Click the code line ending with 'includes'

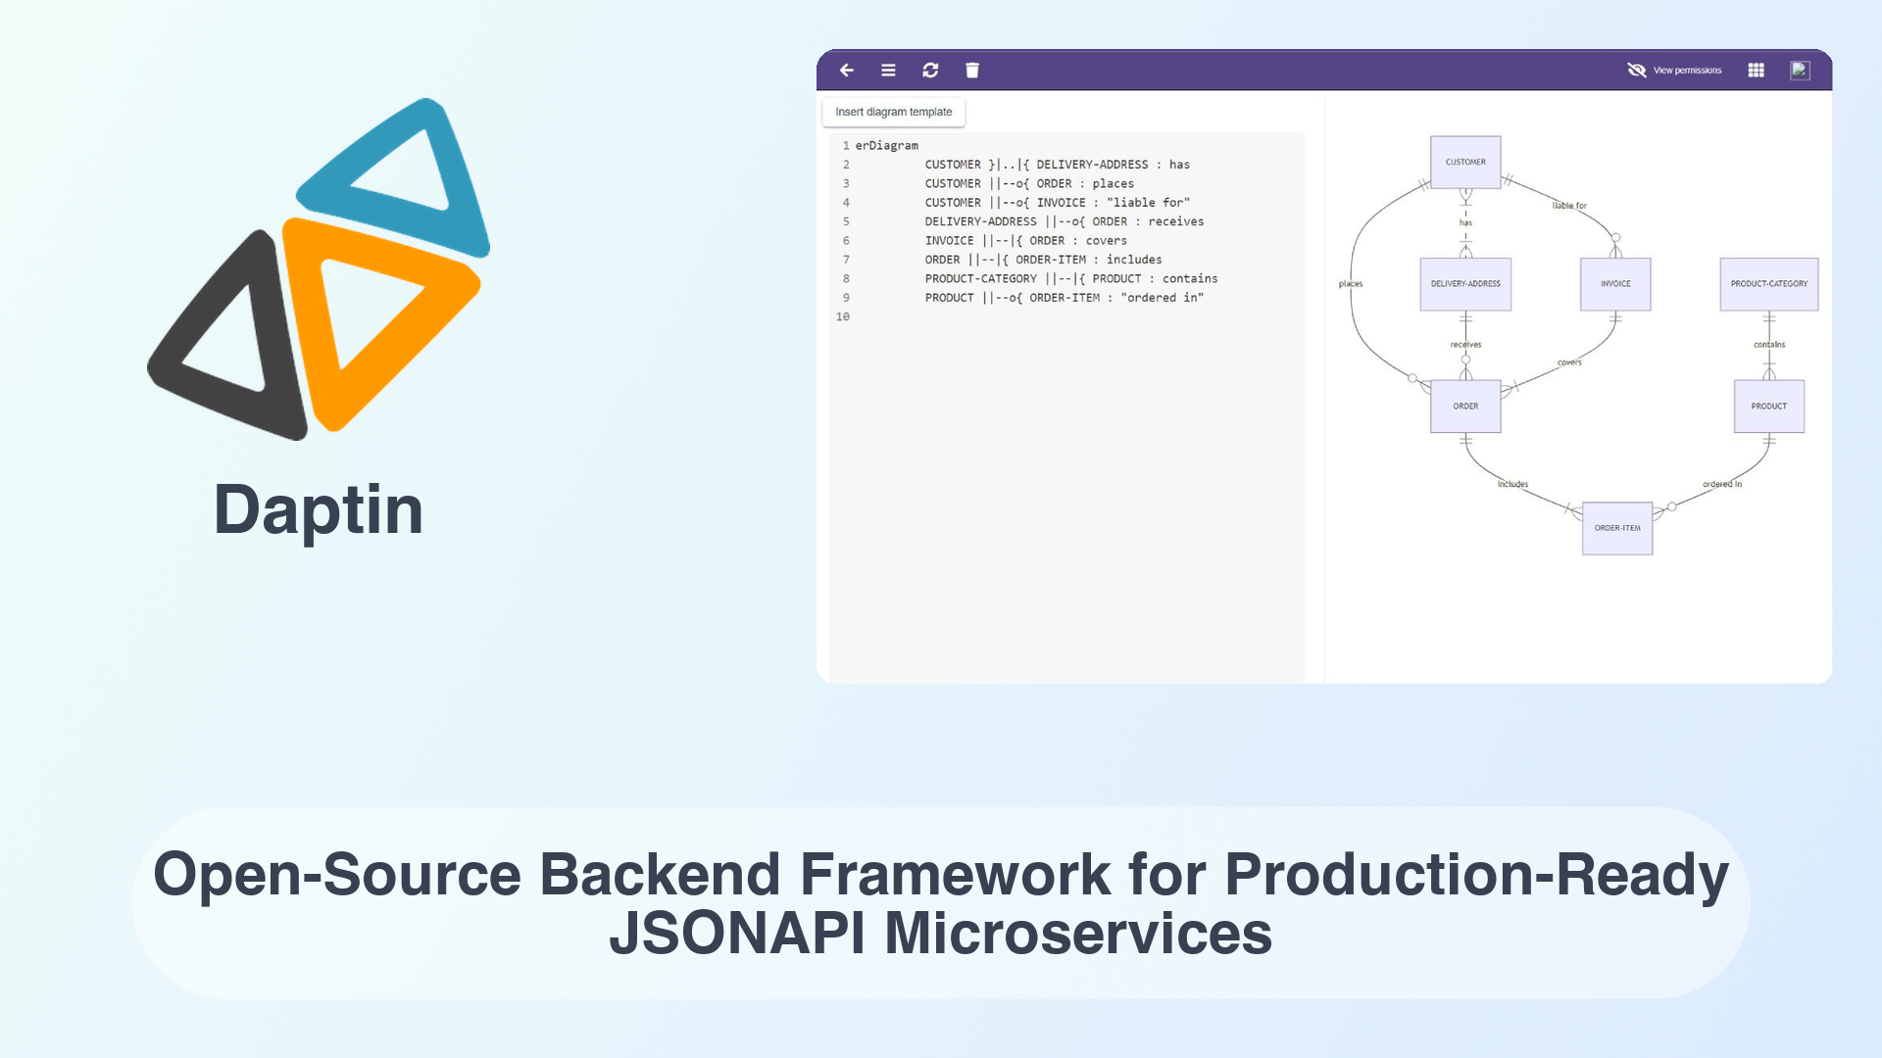[1043, 260]
